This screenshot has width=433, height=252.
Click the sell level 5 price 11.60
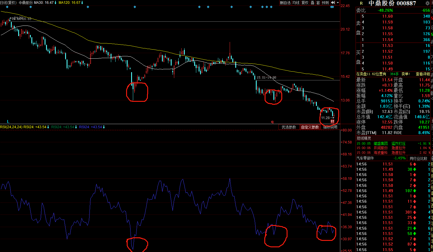[x=387, y=16]
